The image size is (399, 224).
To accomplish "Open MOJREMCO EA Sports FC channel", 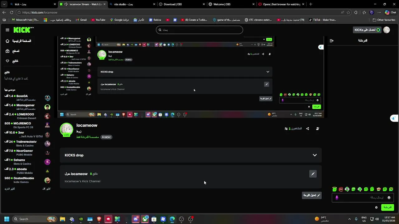I will click(x=27, y=125).
